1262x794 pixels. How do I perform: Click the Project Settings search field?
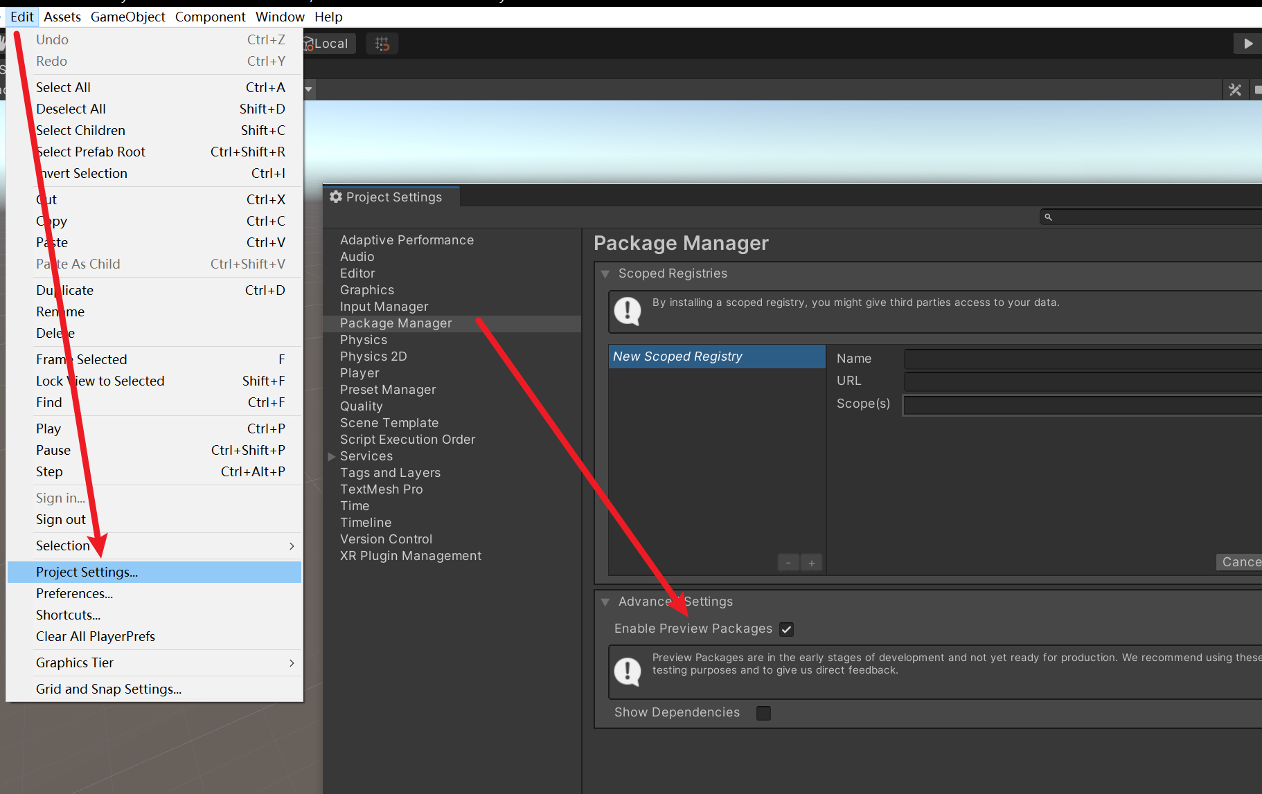(1151, 217)
